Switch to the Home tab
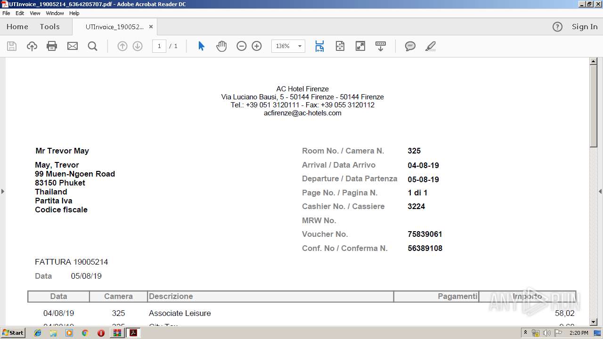 click(17, 27)
